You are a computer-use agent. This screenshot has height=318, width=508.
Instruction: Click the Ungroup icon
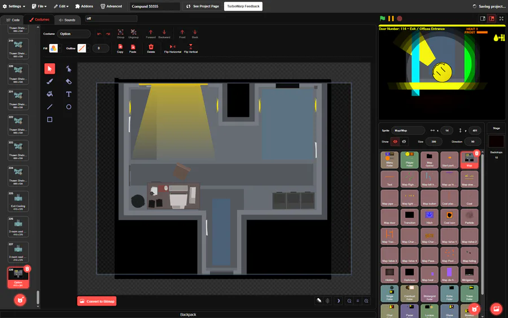pos(133,34)
